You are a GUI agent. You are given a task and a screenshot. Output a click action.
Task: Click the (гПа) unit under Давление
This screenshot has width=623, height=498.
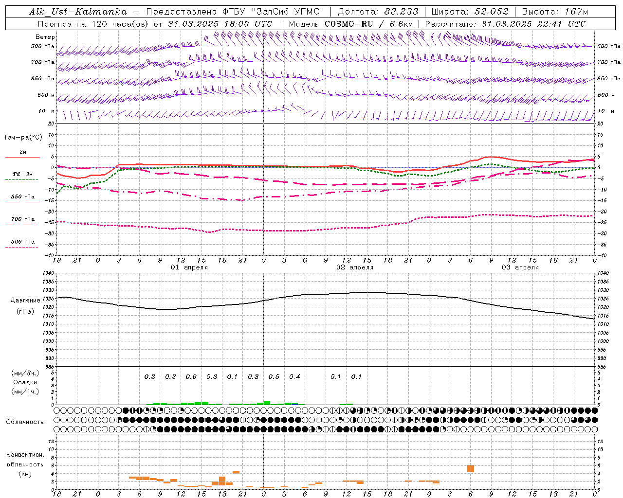point(25,312)
